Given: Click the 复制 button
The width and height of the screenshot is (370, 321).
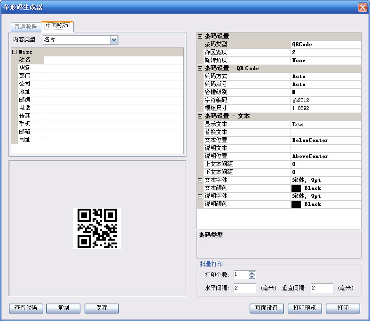Looking at the screenshot, I should pyautogui.click(x=63, y=308).
